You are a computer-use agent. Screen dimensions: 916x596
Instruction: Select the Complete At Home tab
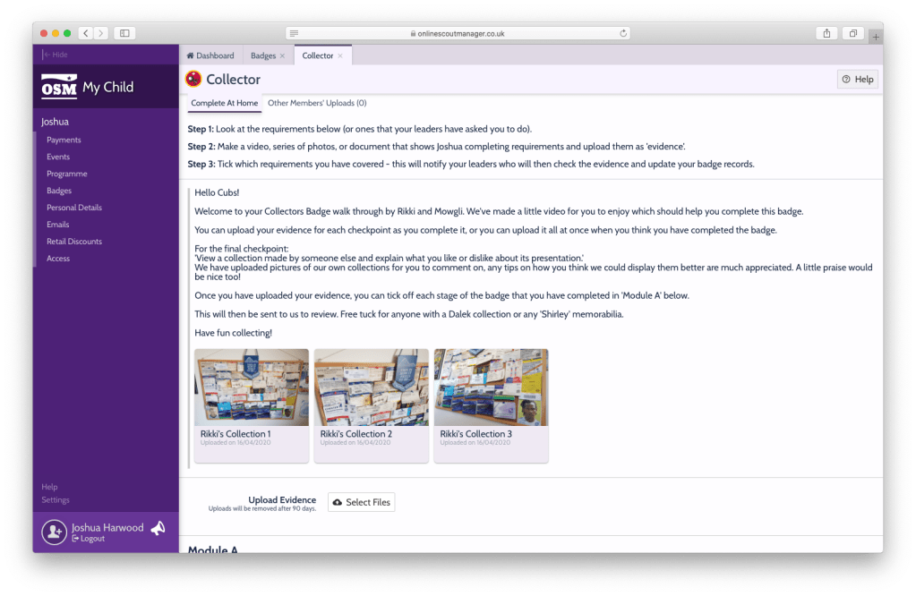coord(225,103)
